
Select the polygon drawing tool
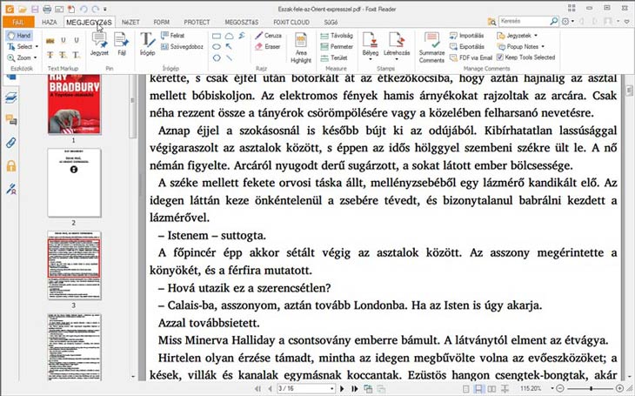pyautogui.click(x=217, y=58)
